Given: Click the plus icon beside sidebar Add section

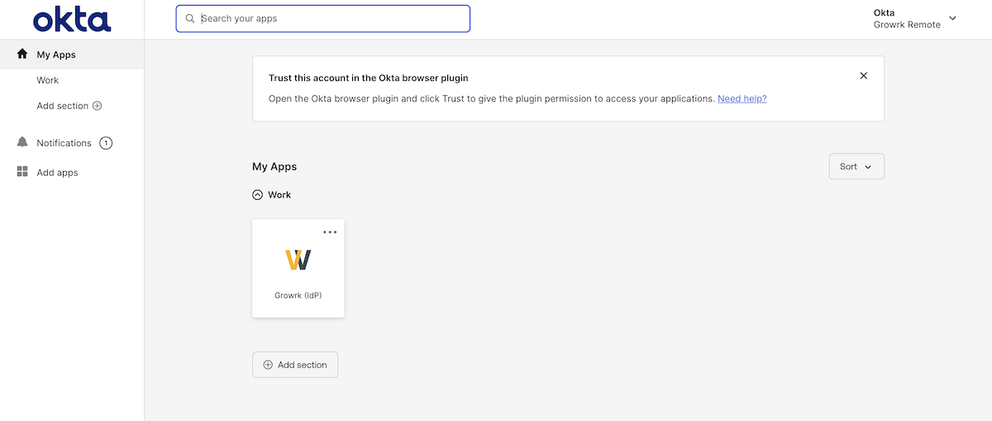Looking at the screenshot, I should [97, 106].
